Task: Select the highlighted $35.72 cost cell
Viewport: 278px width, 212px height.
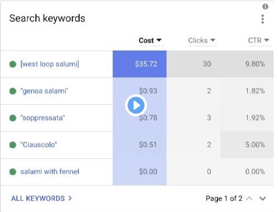Action: 140,64
